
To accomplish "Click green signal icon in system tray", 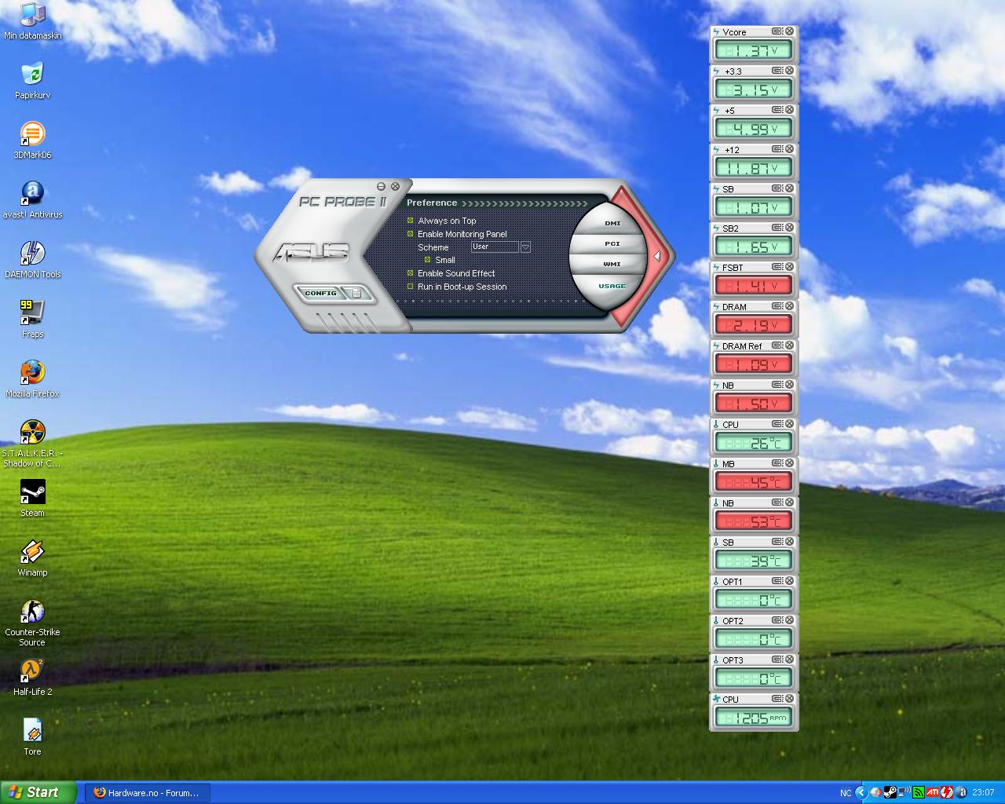I will pos(919,792).
